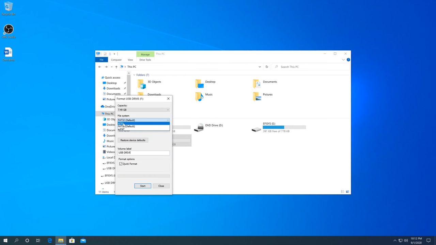Image resolution: width=436 pixels, height=245 pixels.
Task: Open OBS Studio desktop shortcut
Action: point(9,30)
